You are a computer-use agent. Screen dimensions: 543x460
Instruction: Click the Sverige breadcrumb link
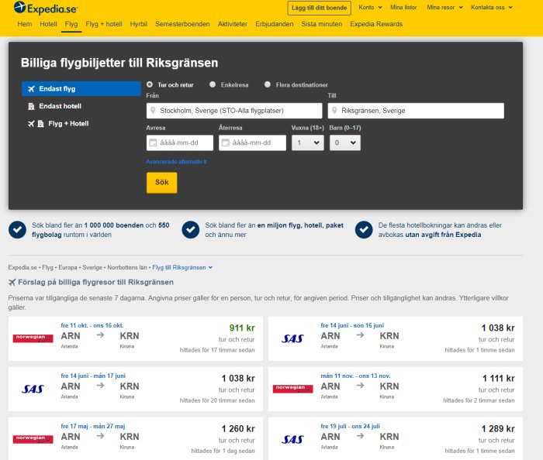(92, 267)
